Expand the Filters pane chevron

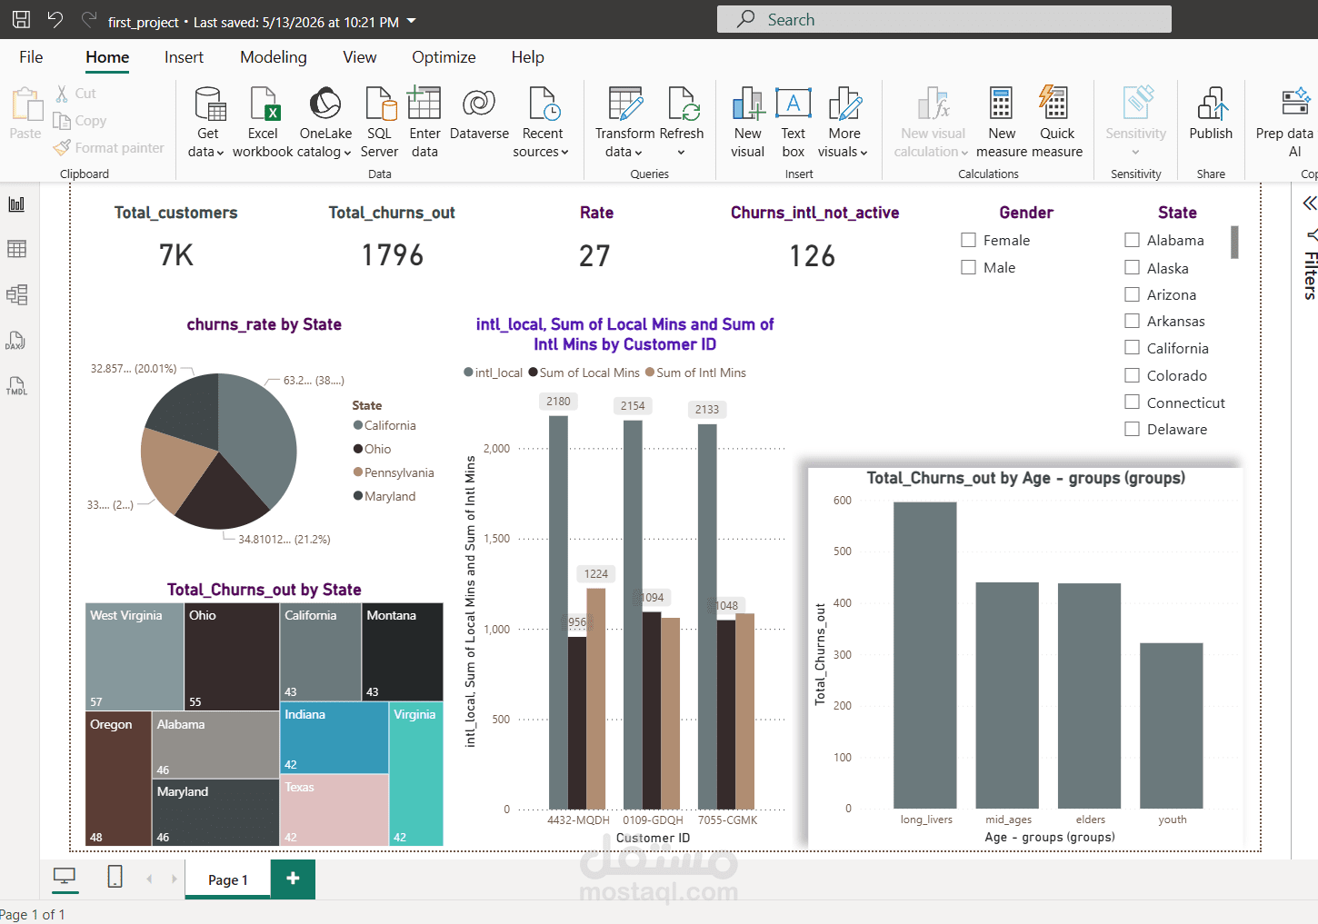pos(1309,203)
